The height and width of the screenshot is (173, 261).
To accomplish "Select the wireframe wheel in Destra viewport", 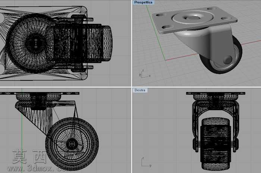I will 216,144.
